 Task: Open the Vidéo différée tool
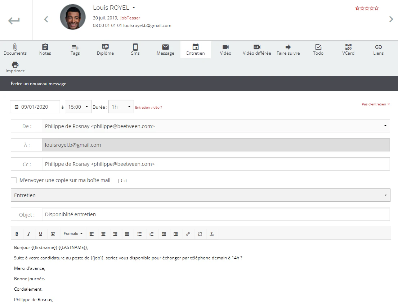coord(257,49)
